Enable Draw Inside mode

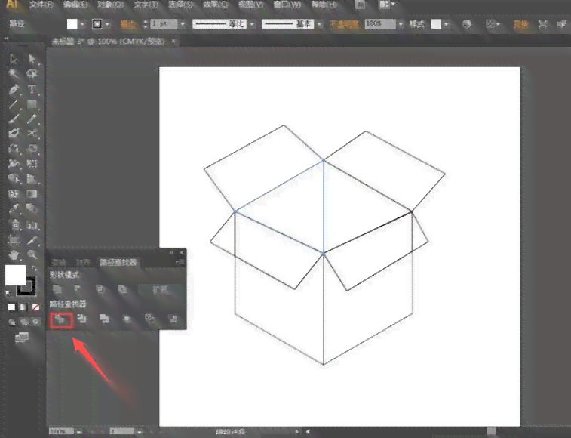coord(36,322)
